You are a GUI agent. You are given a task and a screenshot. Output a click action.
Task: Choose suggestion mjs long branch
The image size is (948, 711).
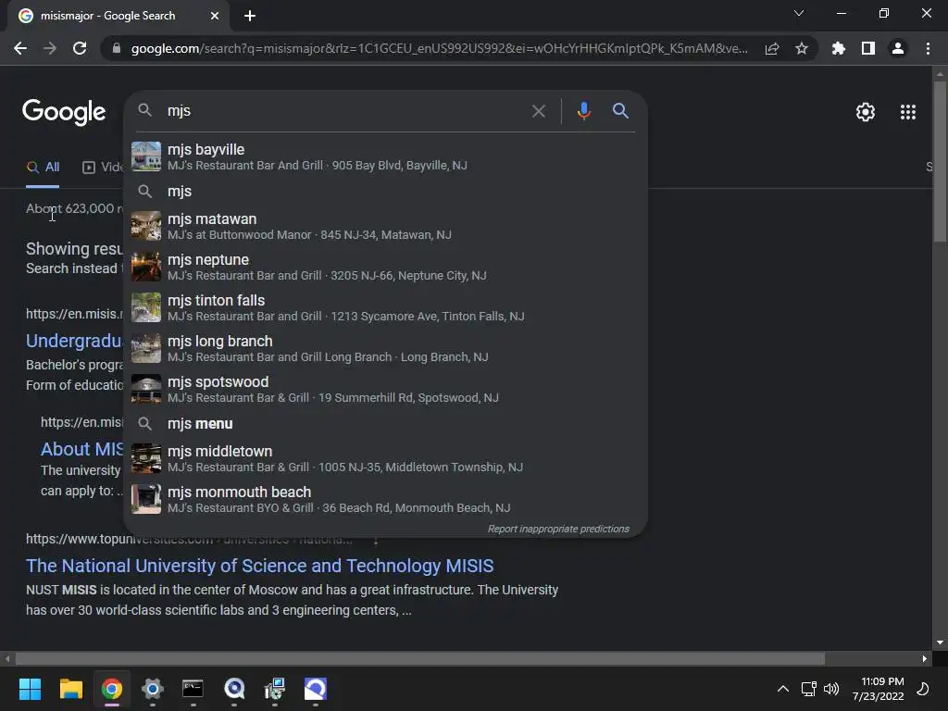coord(386,348)
